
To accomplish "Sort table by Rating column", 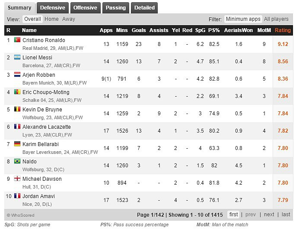I will [283, 30].
